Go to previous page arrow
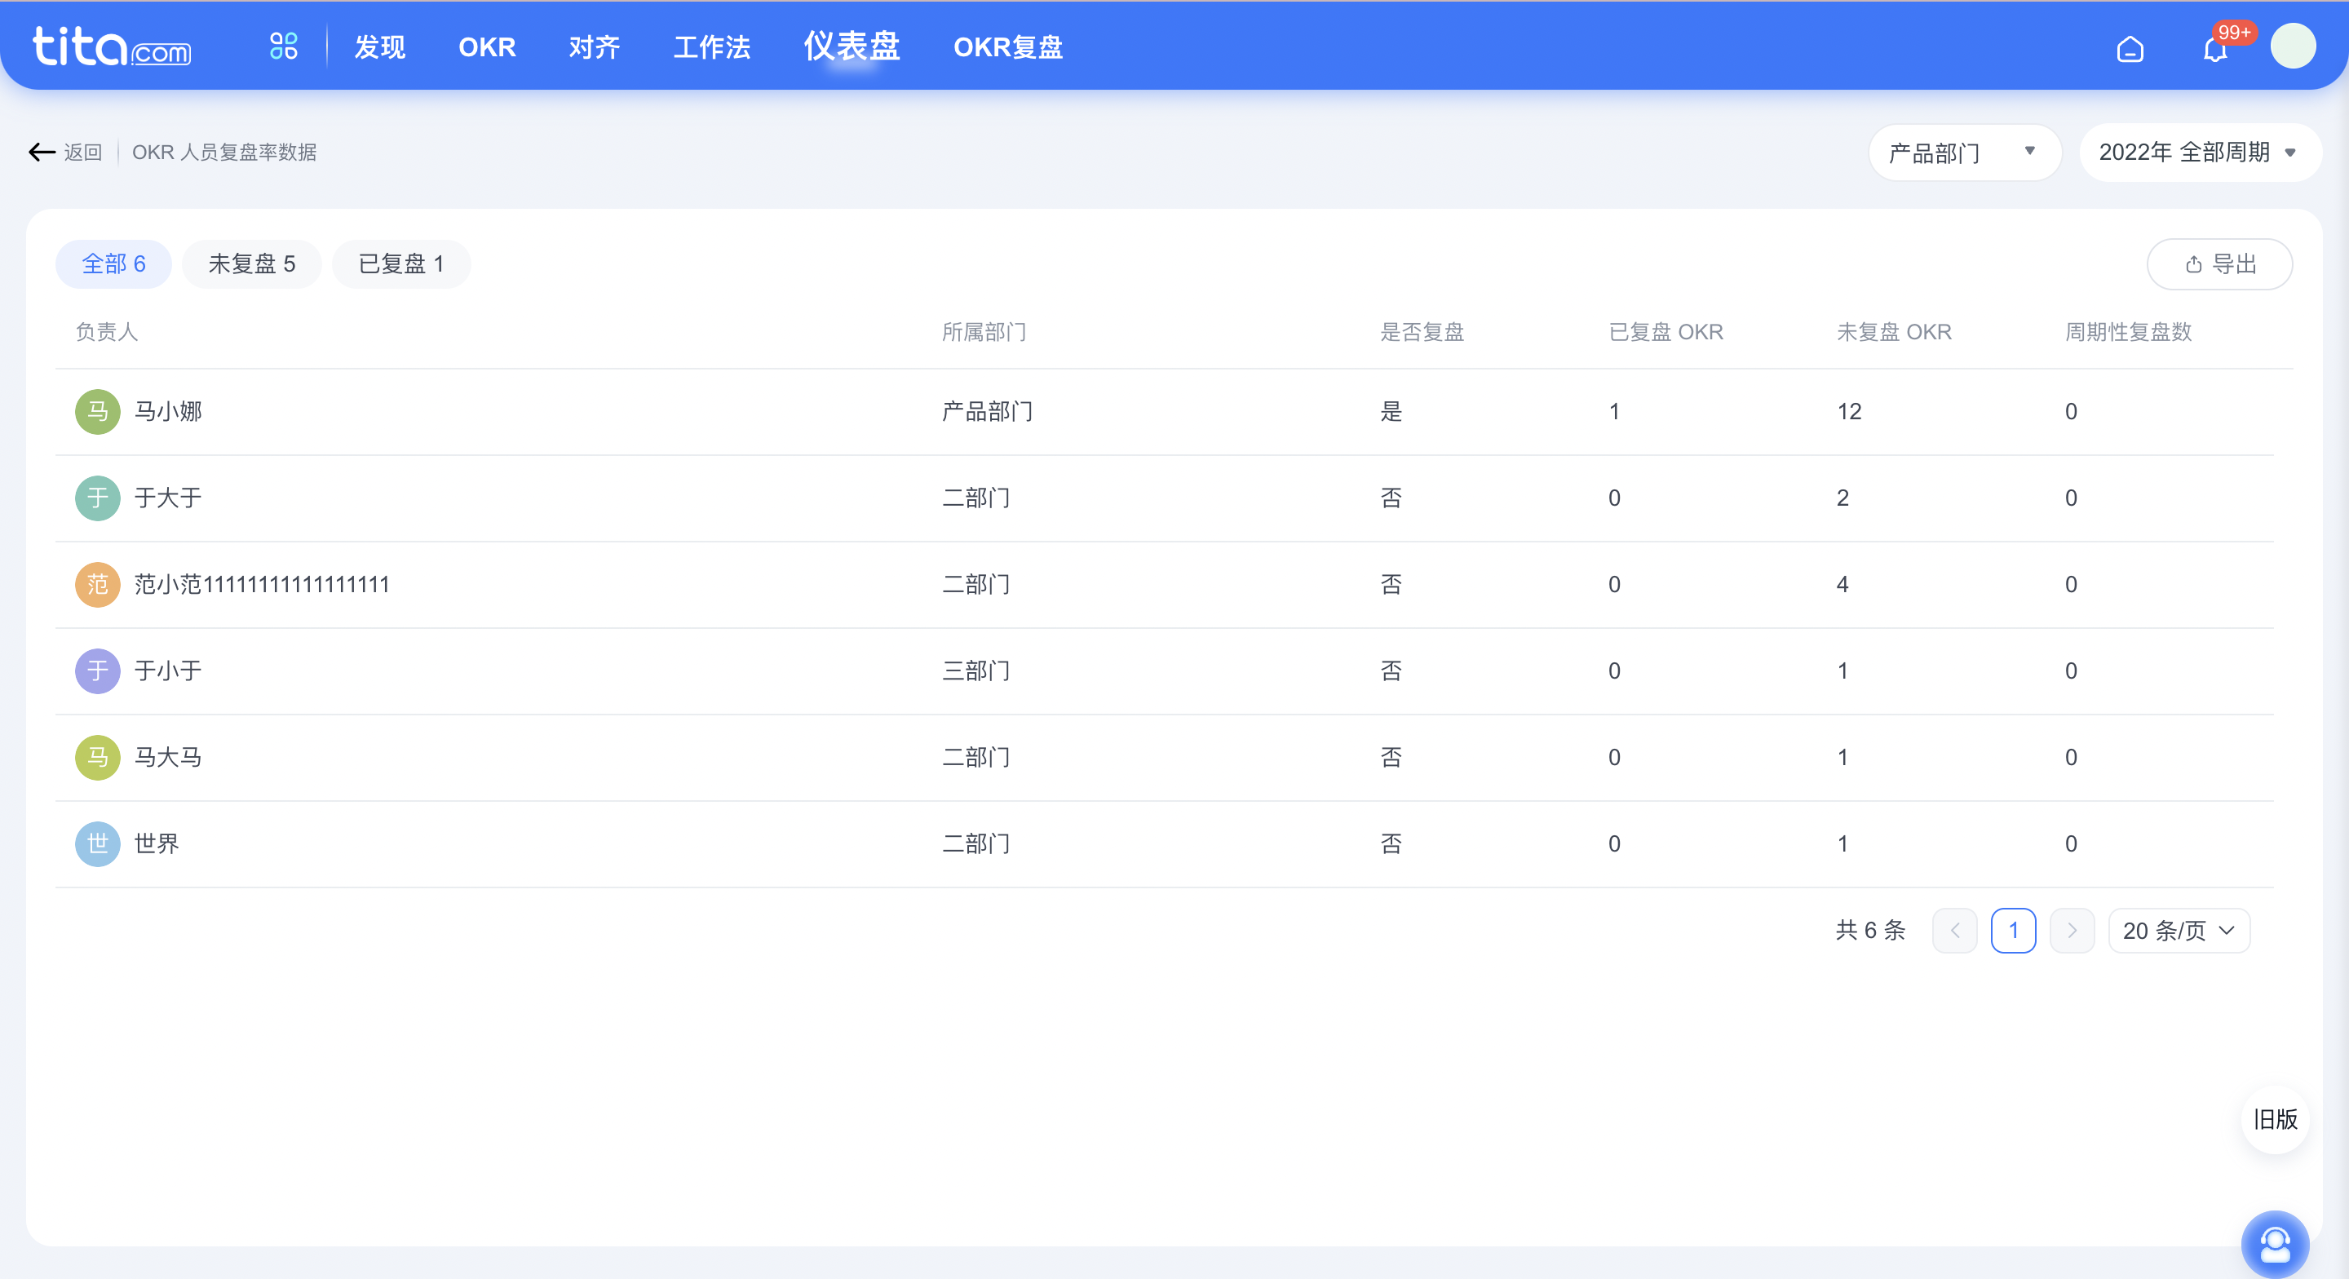 (x=1955, y=931)
